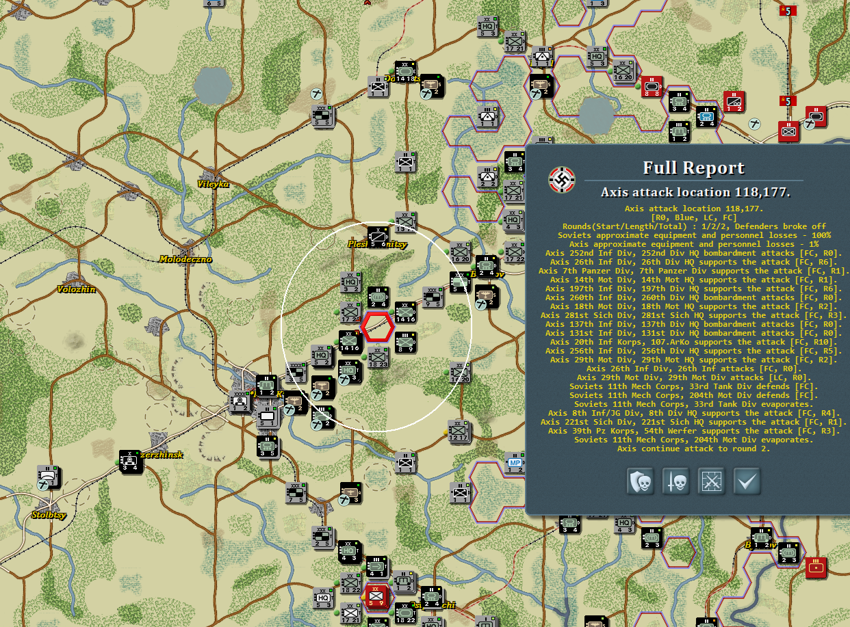850x627 pixels.
Task: Select the red Soviet counter 8 8
Action: (652, 86)
